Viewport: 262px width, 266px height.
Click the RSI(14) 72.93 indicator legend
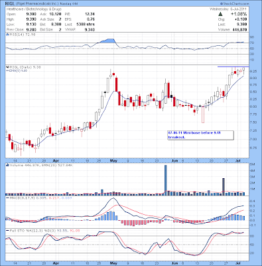(x=22, y=35)
